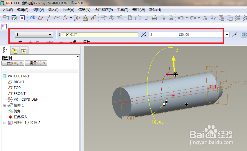Click the copy icon
The image size is (247, 151).
coord(213,18)
